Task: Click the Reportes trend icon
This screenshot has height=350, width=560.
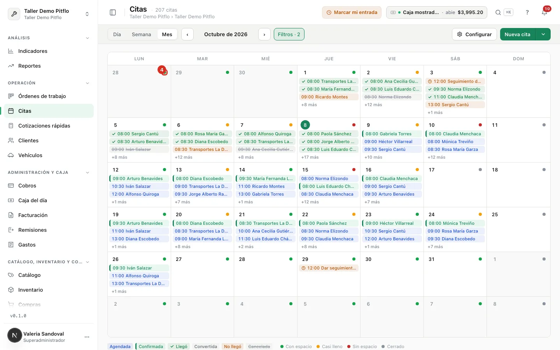Action: [x=11, y=66]
